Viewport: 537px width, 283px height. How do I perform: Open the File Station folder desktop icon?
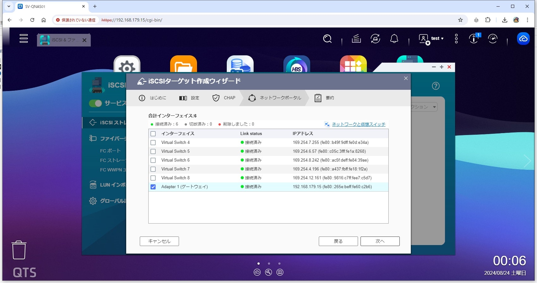click(183, 64)
